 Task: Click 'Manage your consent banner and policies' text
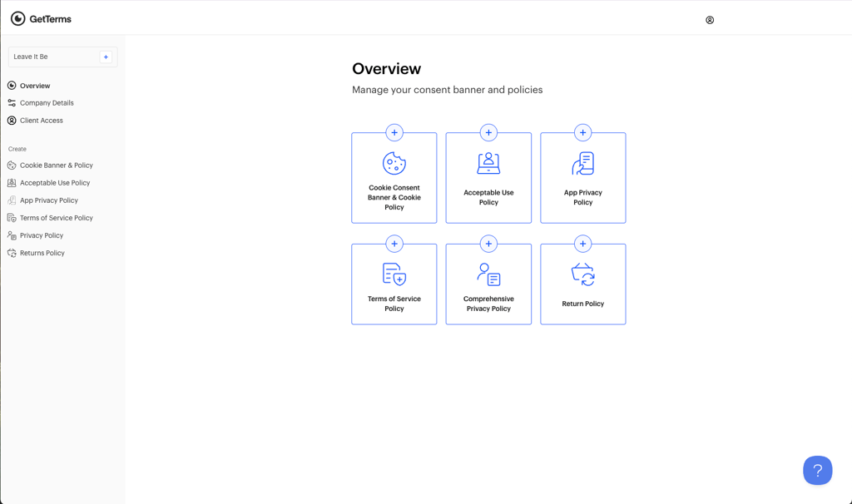click(x=447, y=90)
